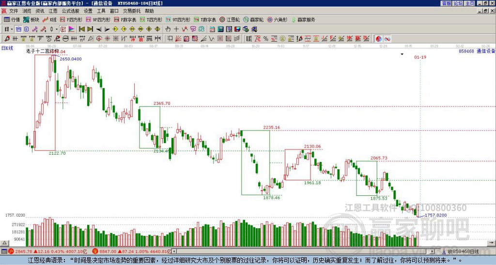Open the calculator icon
Image resolution: width=496 pixels, height=265 pixels.
pos(221,29)
